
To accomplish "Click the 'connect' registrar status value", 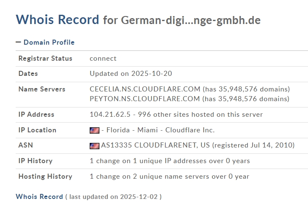I will point(103,59).
